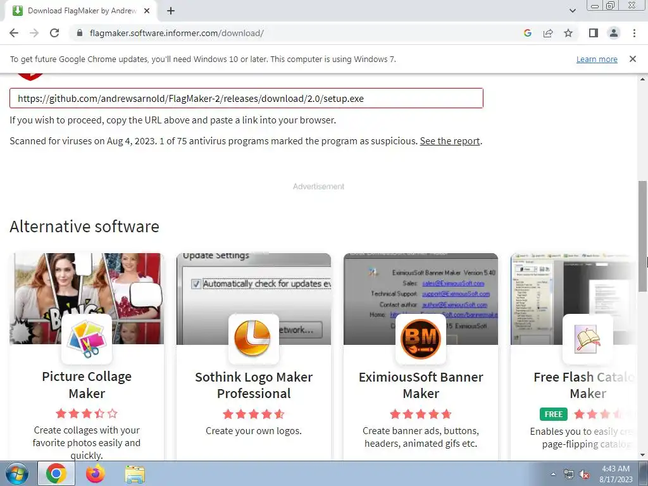The image size is (648, 486).
Task: Open Google search side icon in address bar
Action: point(527,33)
